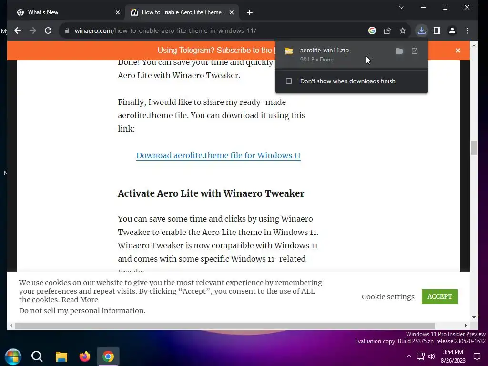Click the scroll up arrow
This screenshot has width=488, height=366.
click(x=474, y=45)
